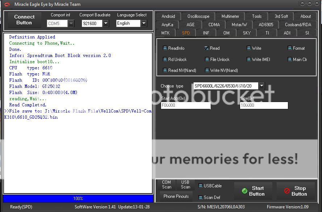Switch to the CDMA tab

[214, 25]
